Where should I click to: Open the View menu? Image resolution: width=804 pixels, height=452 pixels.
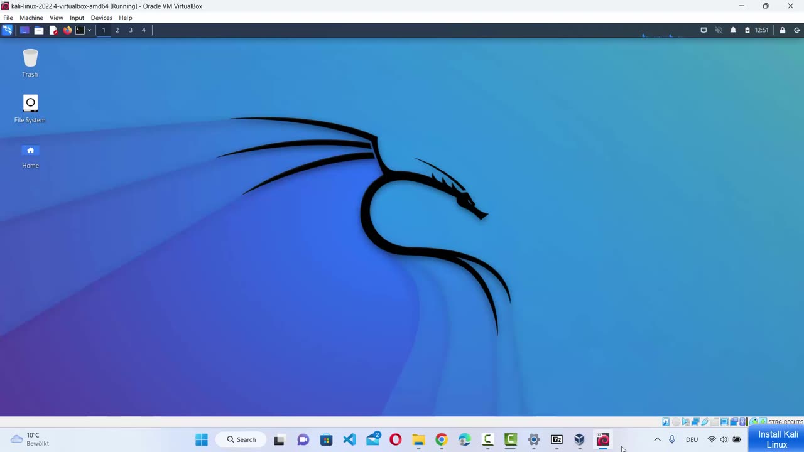[x=57, y=18]
